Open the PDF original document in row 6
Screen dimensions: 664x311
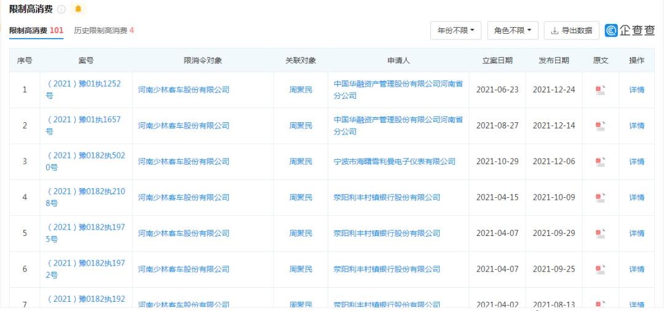(600, 269)
